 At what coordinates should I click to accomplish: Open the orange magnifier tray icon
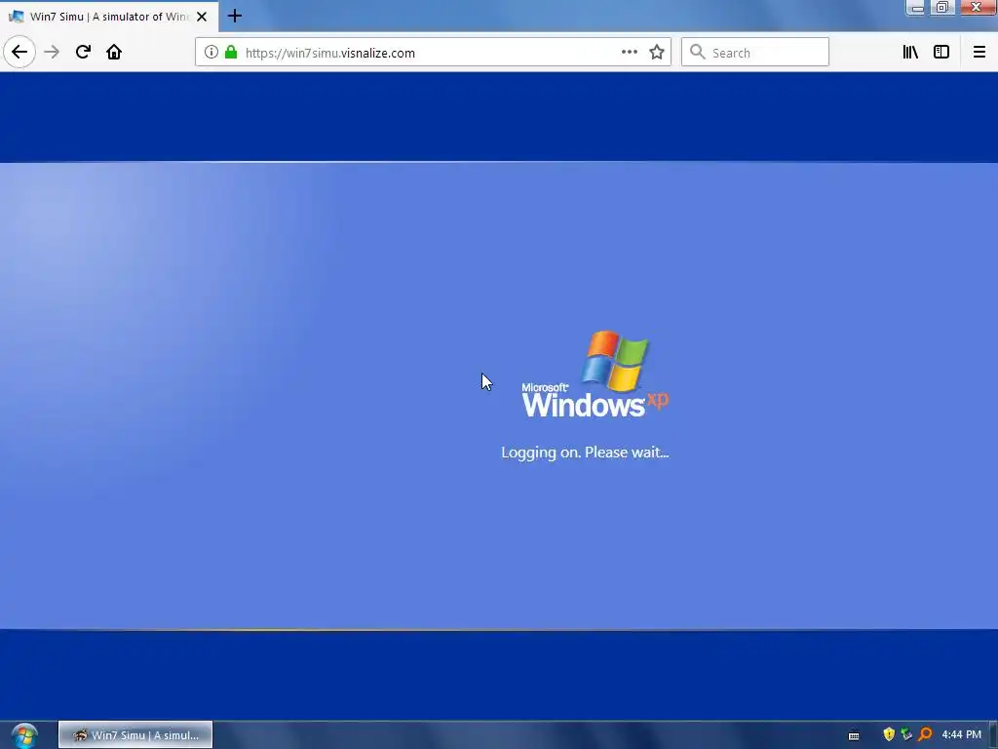[x=926, y=734]
